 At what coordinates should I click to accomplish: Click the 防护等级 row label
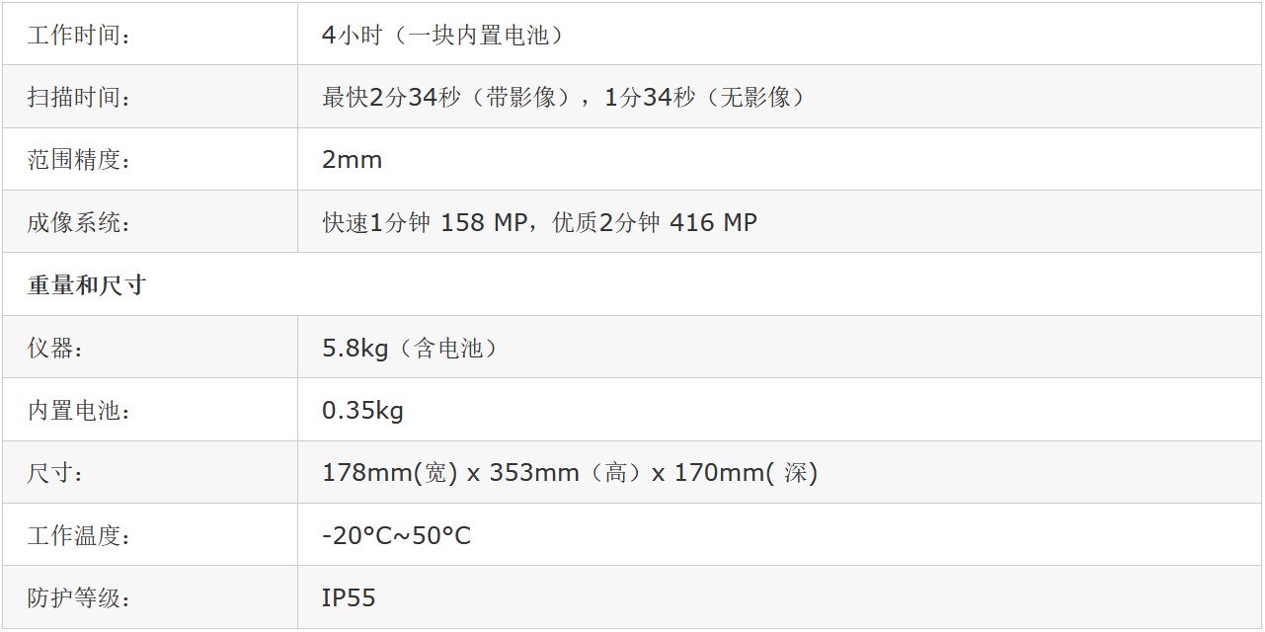pyautogui.click(x=79, y=598)
